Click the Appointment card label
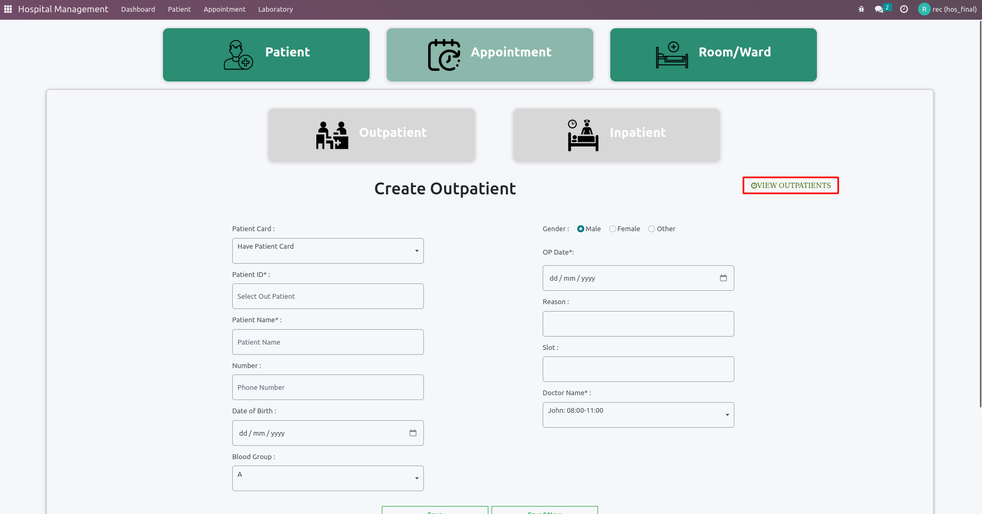The width and height of the screenshot is (982, 514). pyautogui.click(x=511, y=52)
